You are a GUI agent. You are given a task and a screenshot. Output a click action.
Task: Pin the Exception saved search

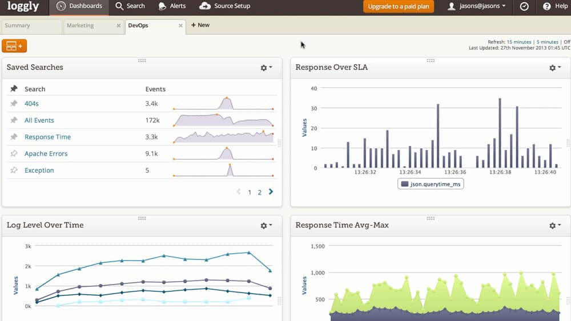pyautogui.click(x=14, y=170)
